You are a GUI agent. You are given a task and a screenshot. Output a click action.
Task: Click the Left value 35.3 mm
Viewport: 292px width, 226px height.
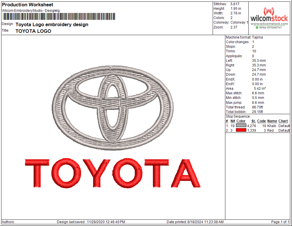[x=259, y=61]
